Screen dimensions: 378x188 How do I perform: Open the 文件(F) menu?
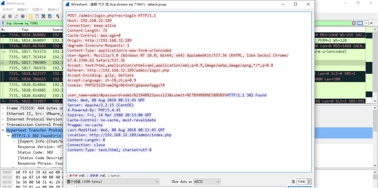click(7, 10)
